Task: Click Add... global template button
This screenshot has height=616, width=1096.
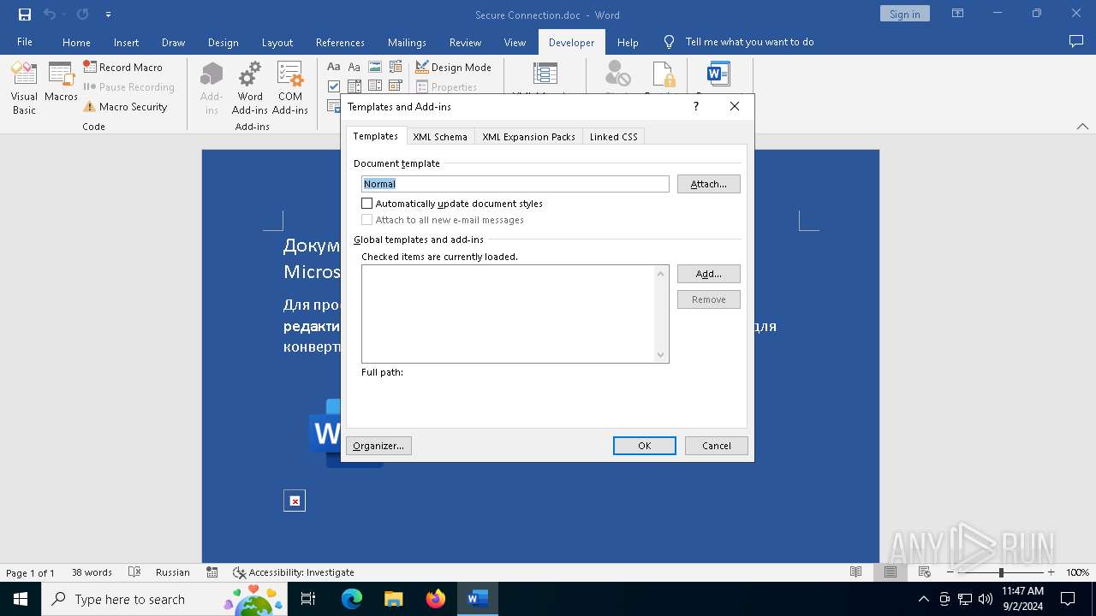Action: pyautogui.click(x=709, y=274)
